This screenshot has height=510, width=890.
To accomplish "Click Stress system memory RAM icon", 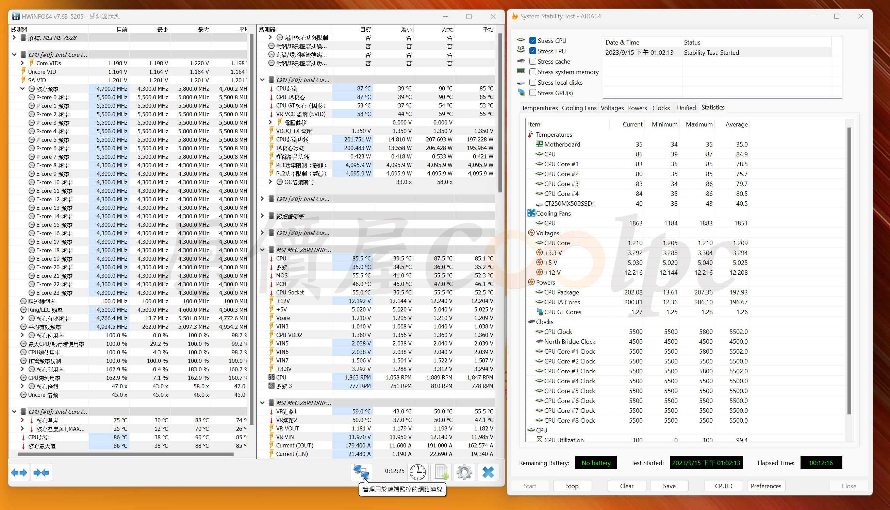I will point(521,71).
